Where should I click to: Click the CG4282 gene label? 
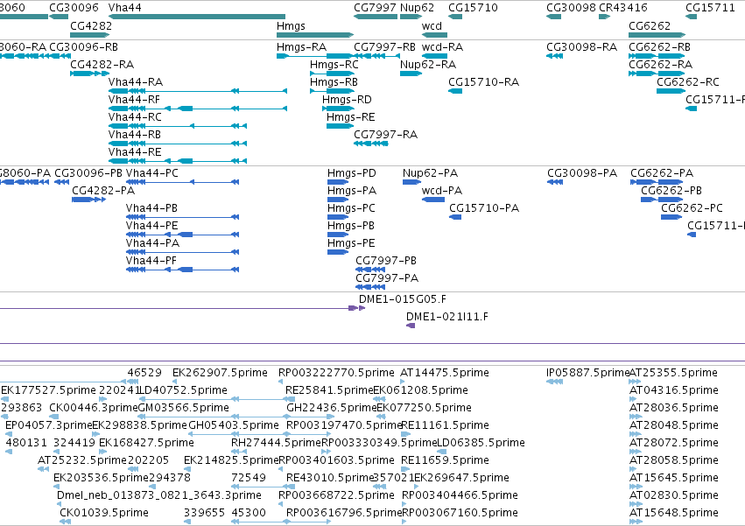pos(91,25)
